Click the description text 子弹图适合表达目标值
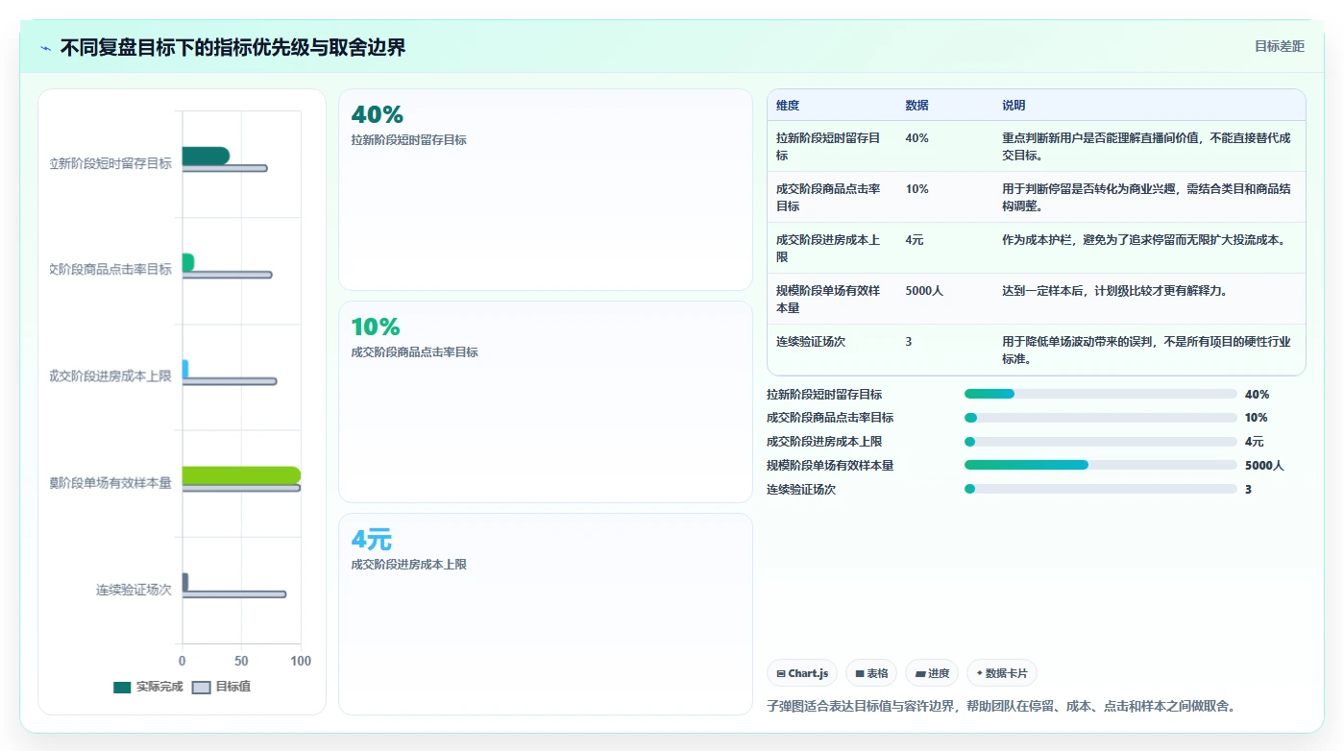The height and width of the screenshot is (751, 1344). click(1000, 706)
